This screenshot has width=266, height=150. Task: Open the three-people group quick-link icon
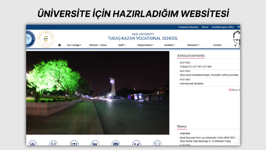[x=74, y=143]
